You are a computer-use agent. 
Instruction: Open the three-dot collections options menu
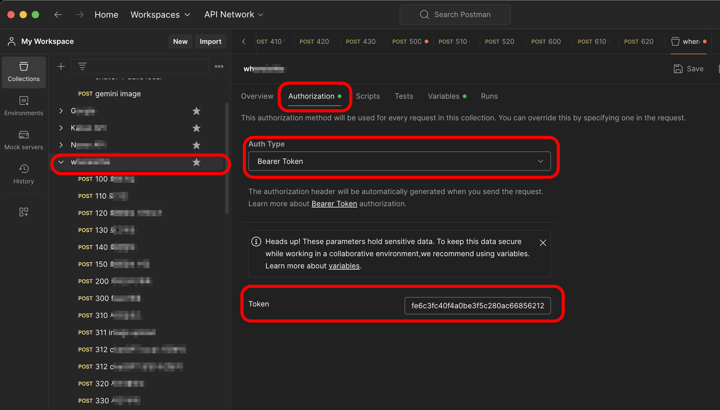point(219,66)
